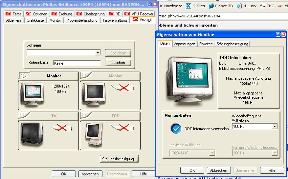
Task: Click Abbrechen in the ATI properties window
Action: tap(90, 174)
